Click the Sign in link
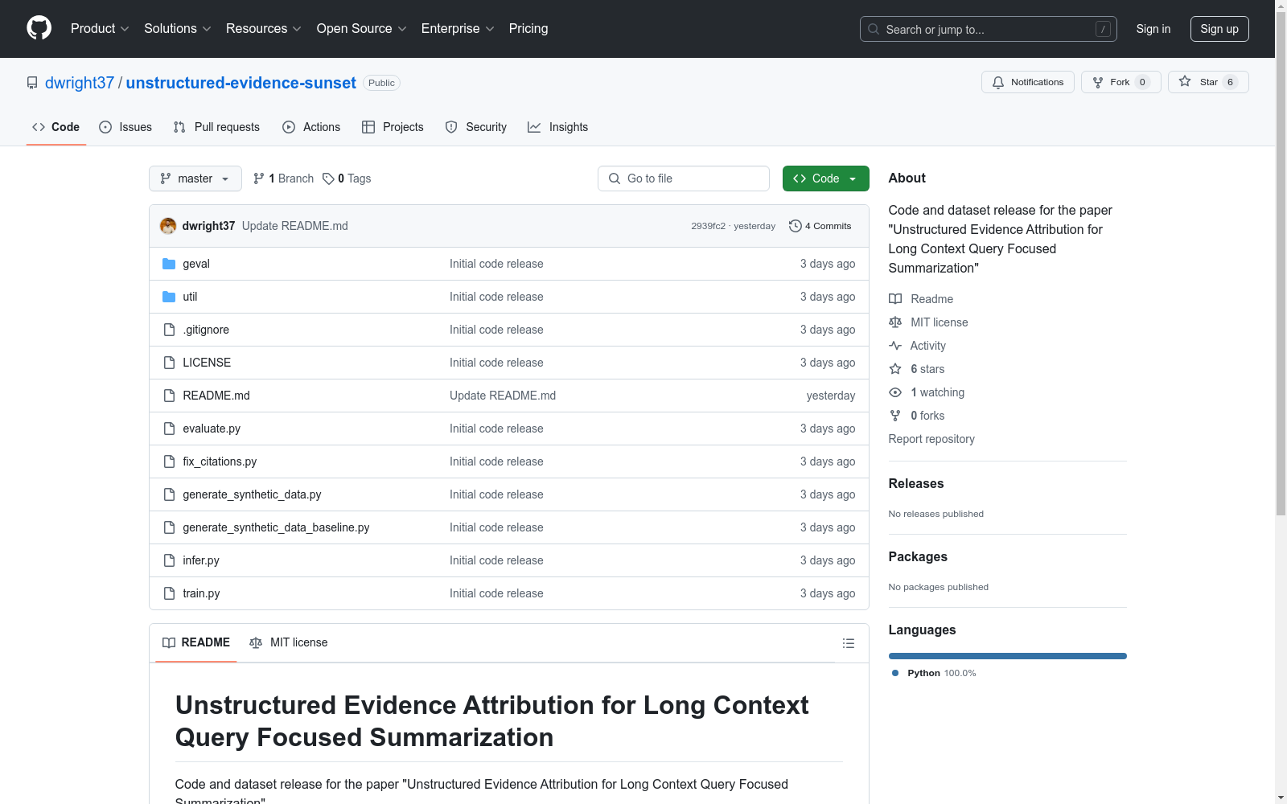This screenshot has height=804, width=1287. click(1153, 29)
